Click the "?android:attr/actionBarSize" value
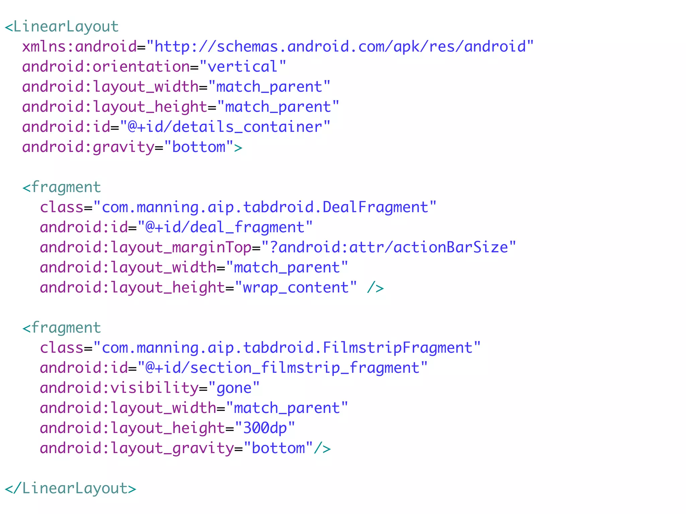This screenshot has width=686, height=514. point(389,247)
